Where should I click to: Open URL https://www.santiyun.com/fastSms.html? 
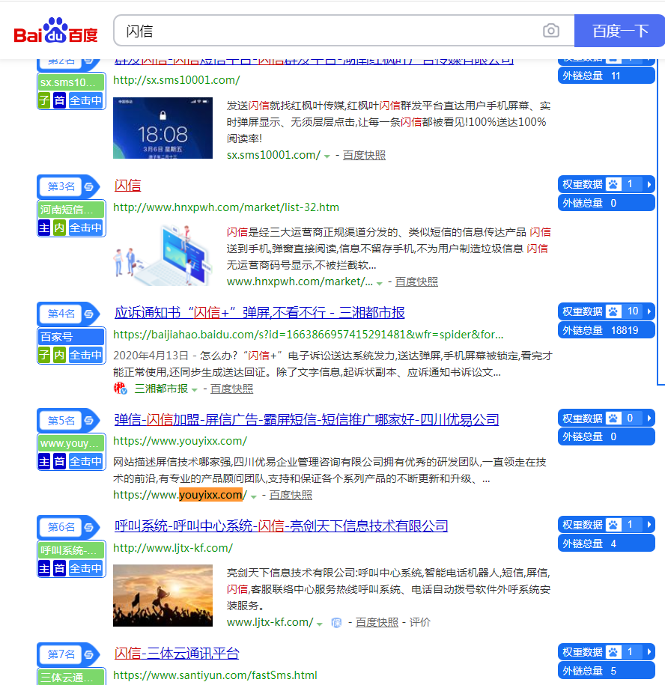[215, 675]
